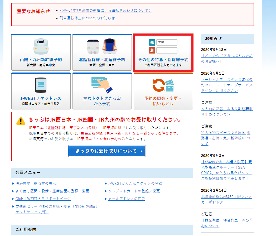Open 観光列車、寝台列車等の予約 link
This screenshot has height=236, width=276.
(227, 223)
